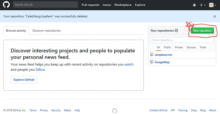
Task: Open the simpleserver repository
Action: [163, 55]
